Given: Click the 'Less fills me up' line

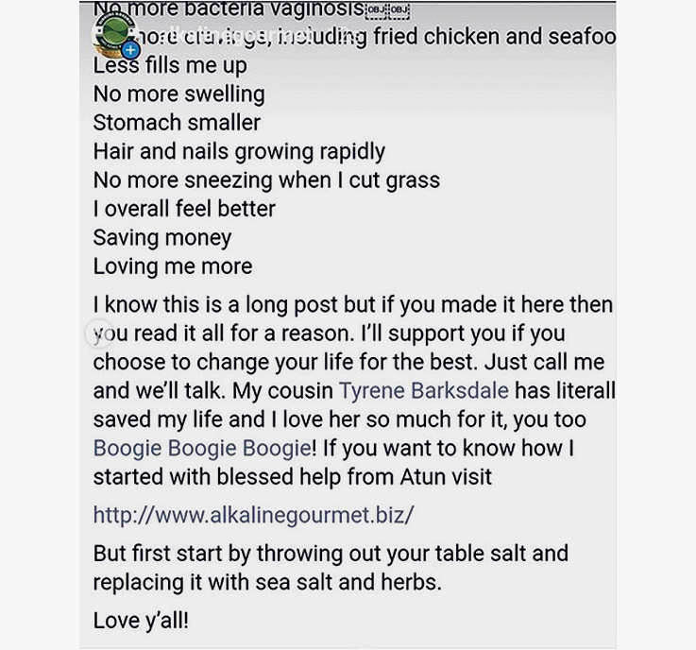Looking at the screenshot, I should point(170,66).
